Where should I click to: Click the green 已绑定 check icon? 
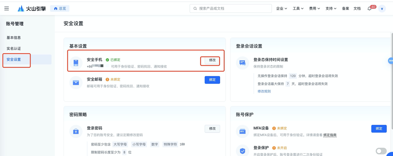[107, 60]
